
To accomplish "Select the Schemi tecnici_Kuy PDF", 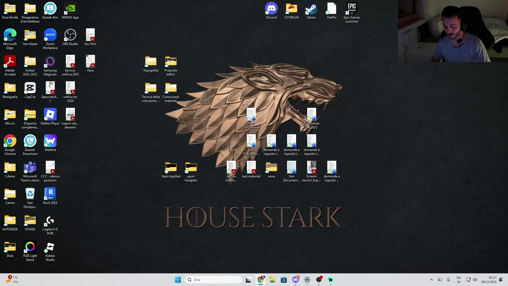I will point(312,172).
